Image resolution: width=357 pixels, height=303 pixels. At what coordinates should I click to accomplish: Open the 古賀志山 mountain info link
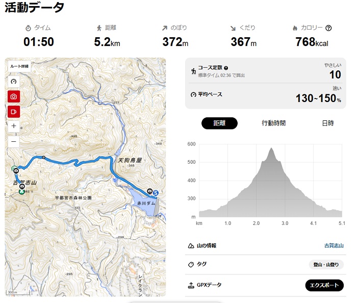click(334, 245)
